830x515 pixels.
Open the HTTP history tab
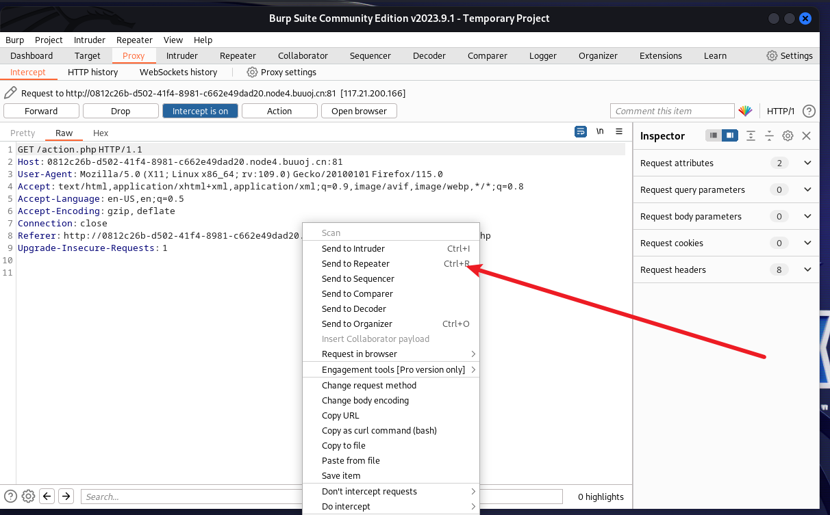[x=92, y=72]
